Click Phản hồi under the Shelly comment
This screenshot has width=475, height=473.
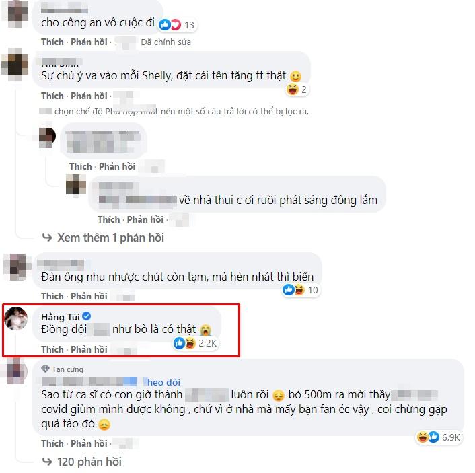pyautogui.click(x=89, y=96)
